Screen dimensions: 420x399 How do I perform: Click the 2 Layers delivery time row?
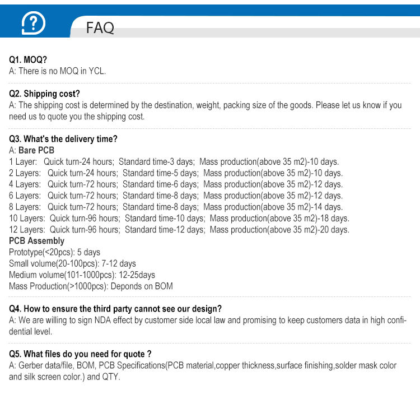pos(176,173)
